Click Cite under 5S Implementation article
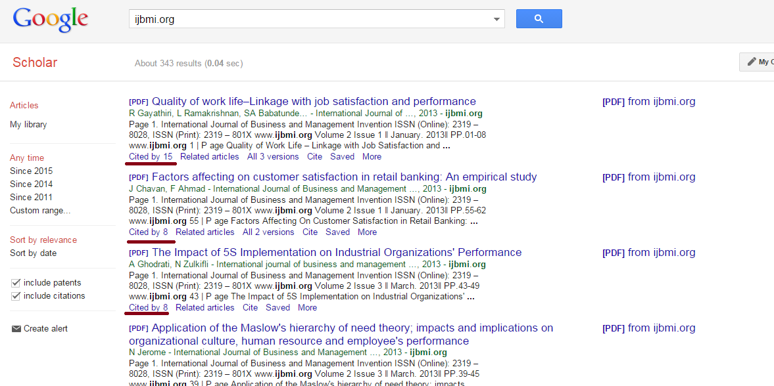This screenshot has width=774, height=386. [x=251, y=308]
